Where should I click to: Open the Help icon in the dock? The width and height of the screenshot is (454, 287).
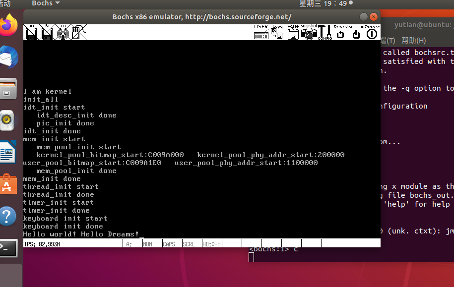[8, 217]
